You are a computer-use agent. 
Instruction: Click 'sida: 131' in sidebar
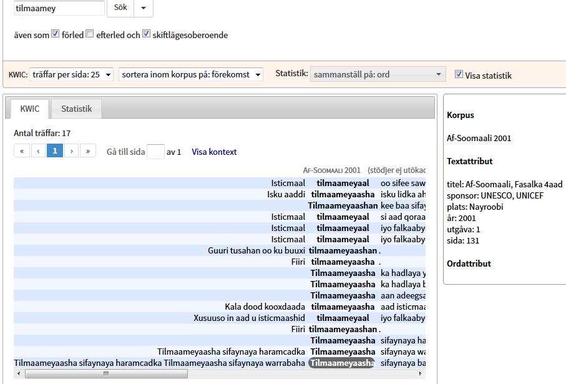463,240
